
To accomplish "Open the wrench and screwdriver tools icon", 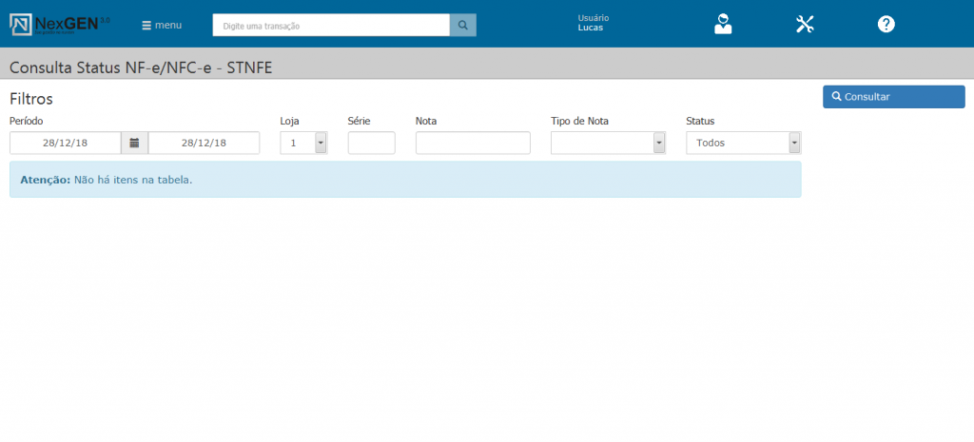I will (x=805, y=25).
